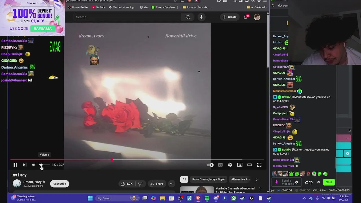361x203 pixels.
Task: Open Brave browser from the taskbar
Action: pos(198,198)
